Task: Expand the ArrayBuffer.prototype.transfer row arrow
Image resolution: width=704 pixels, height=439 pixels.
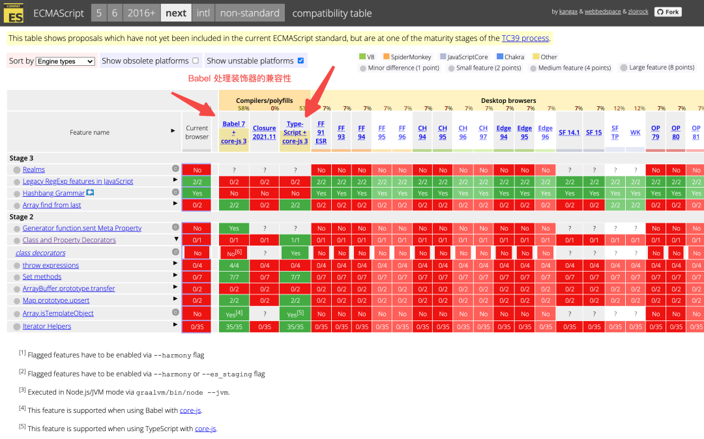Action: (x=175, y=287)
